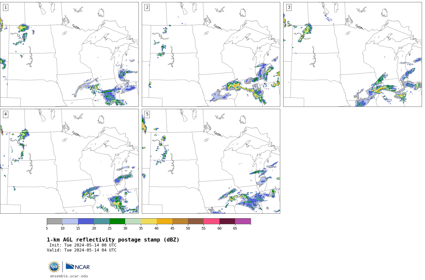Click the number label box '5'

click(147, 114)
